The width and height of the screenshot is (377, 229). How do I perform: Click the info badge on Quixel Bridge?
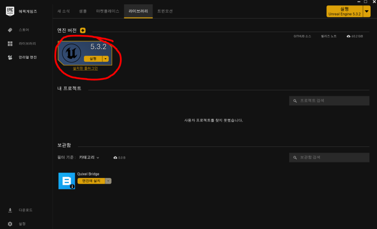tap(72, 186)
